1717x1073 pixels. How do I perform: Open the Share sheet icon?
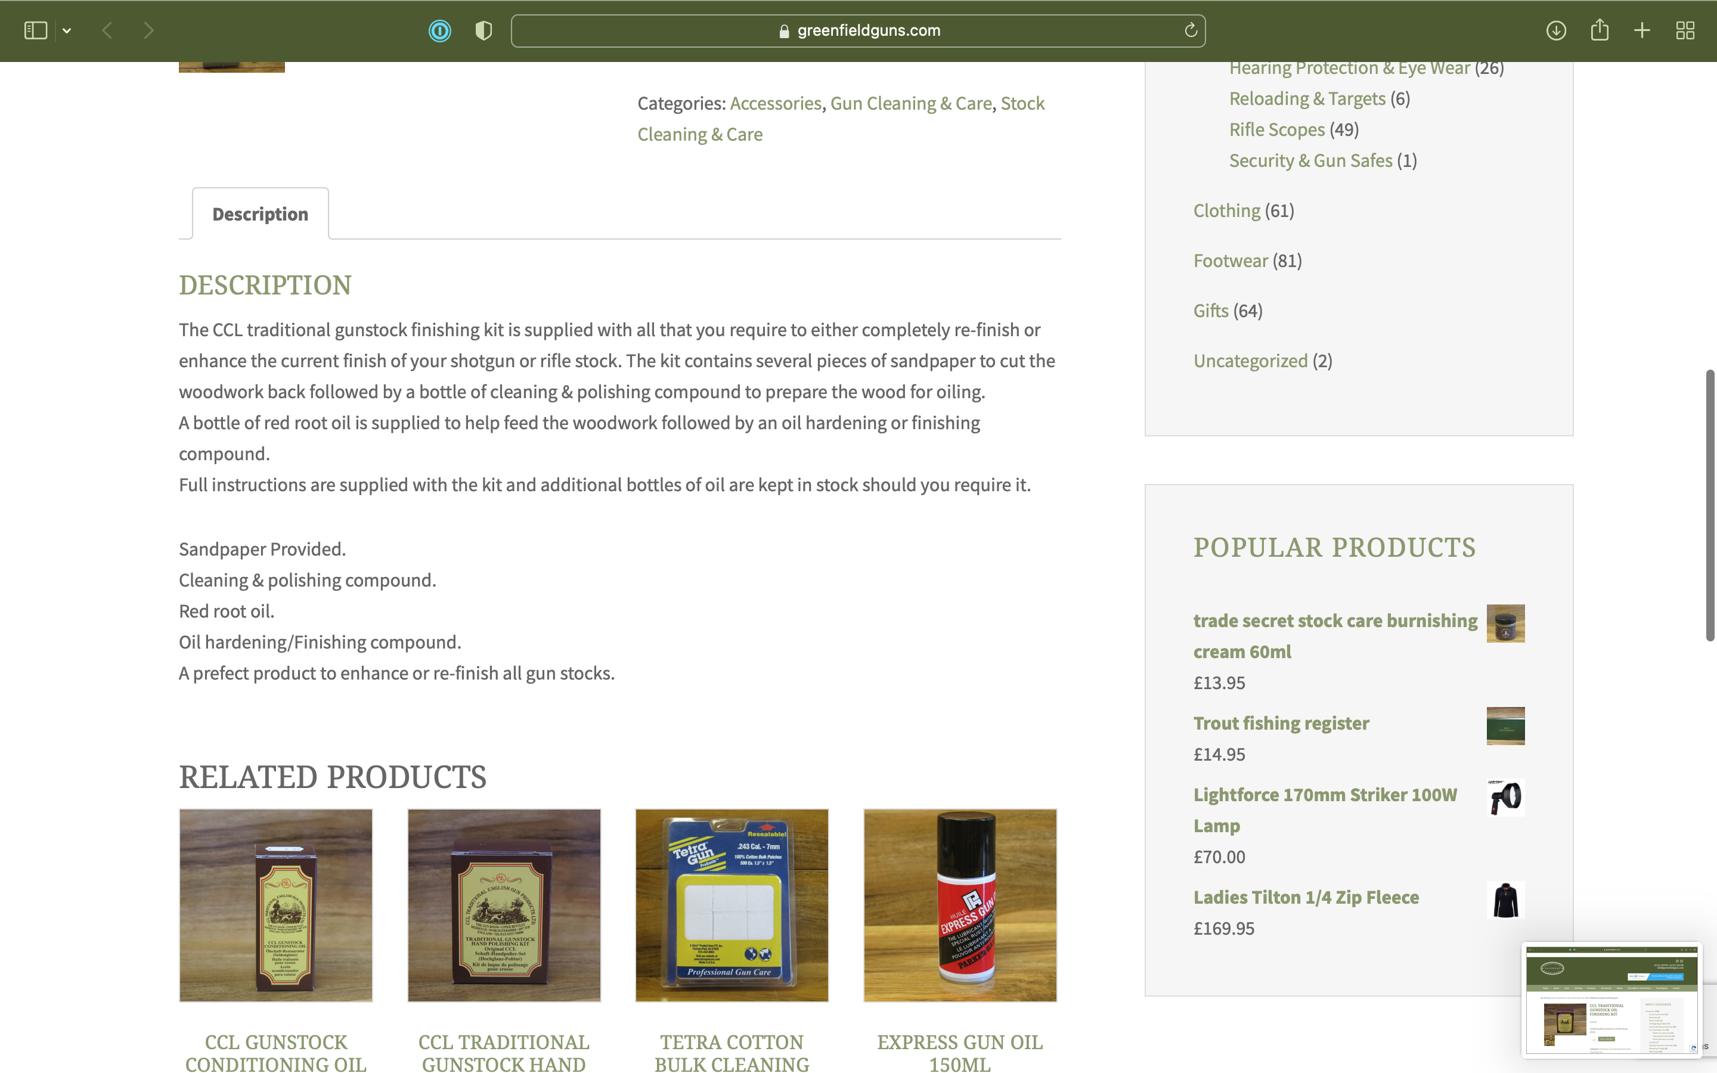(x=1599, y=30)
